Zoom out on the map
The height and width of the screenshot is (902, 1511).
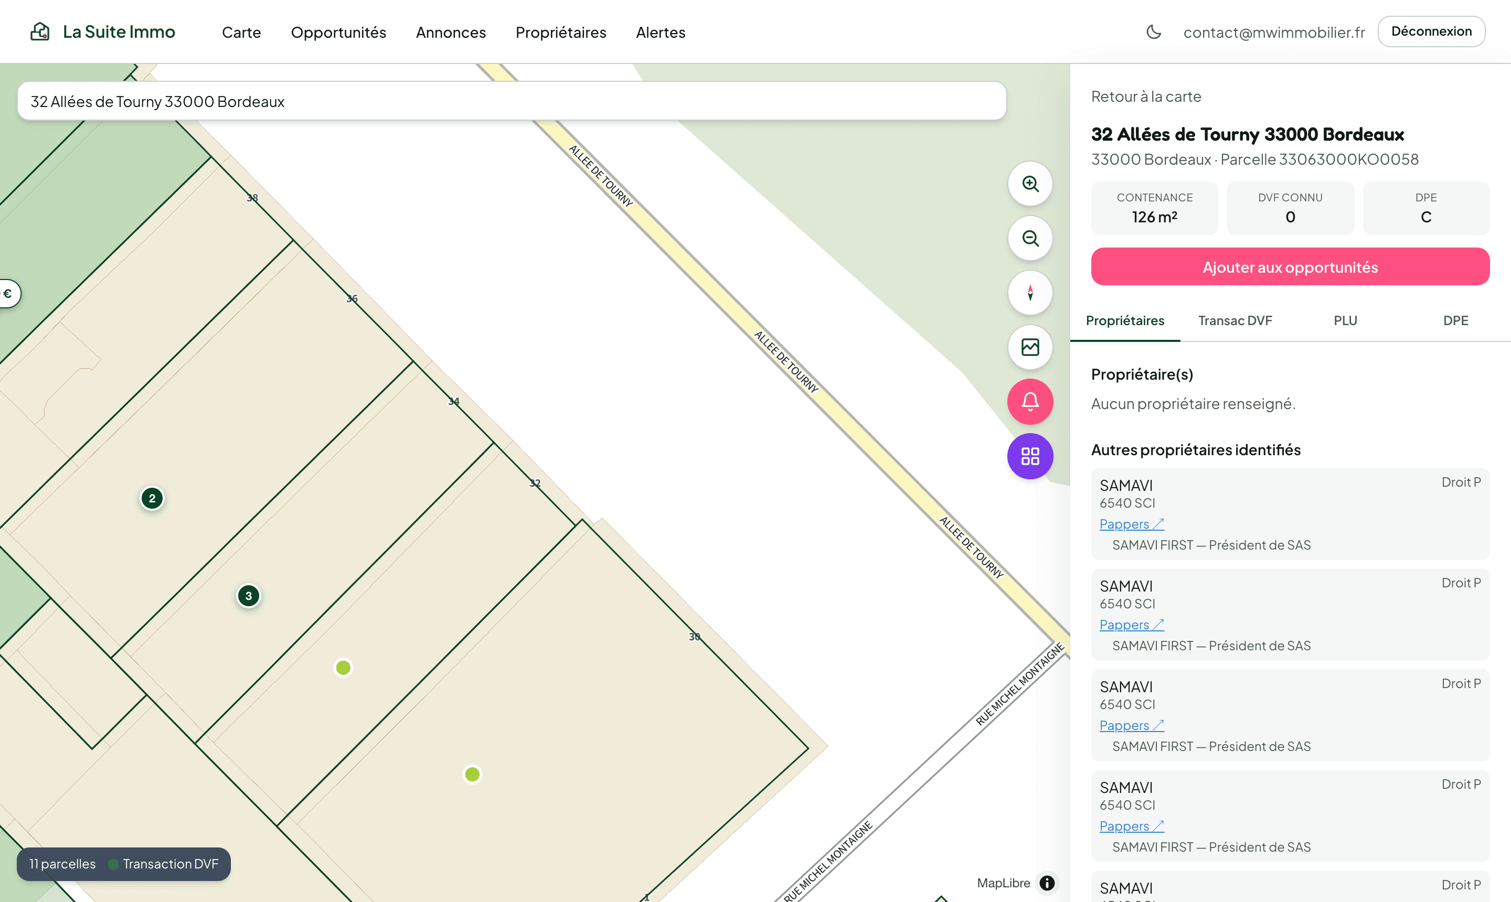[1030, 238]
